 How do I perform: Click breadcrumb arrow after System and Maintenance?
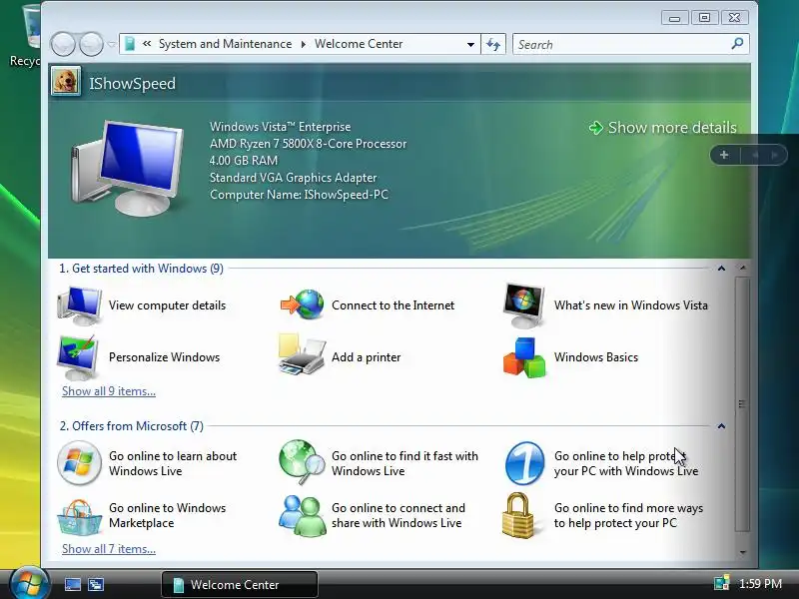304,44
